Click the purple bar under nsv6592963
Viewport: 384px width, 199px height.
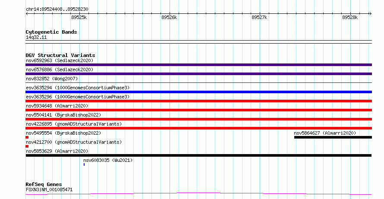(x=198, y=65)
